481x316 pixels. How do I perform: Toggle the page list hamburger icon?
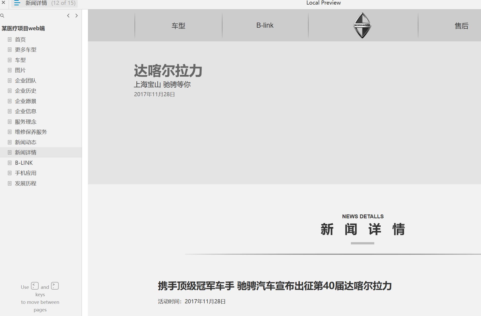(x=17, y=3)
